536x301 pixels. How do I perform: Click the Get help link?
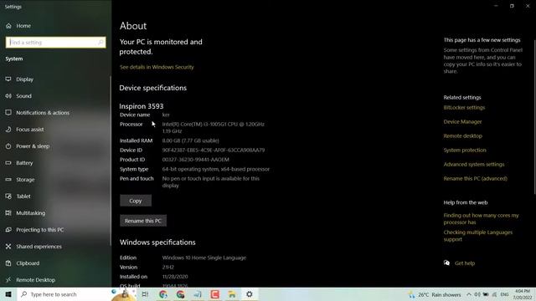[x=465, y=263]
